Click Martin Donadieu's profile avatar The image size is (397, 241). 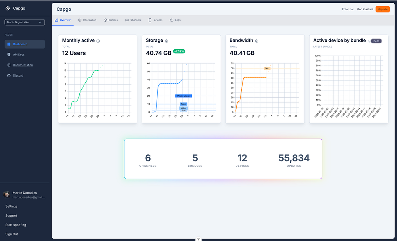[x=7, y=195]
